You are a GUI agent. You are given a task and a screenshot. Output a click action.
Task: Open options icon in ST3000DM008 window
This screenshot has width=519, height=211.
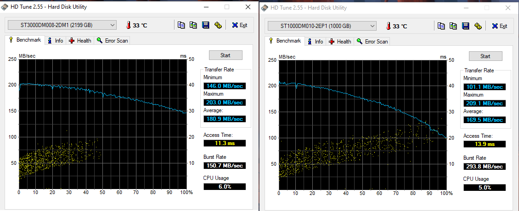pyautogui.click(x=218, y=25)
